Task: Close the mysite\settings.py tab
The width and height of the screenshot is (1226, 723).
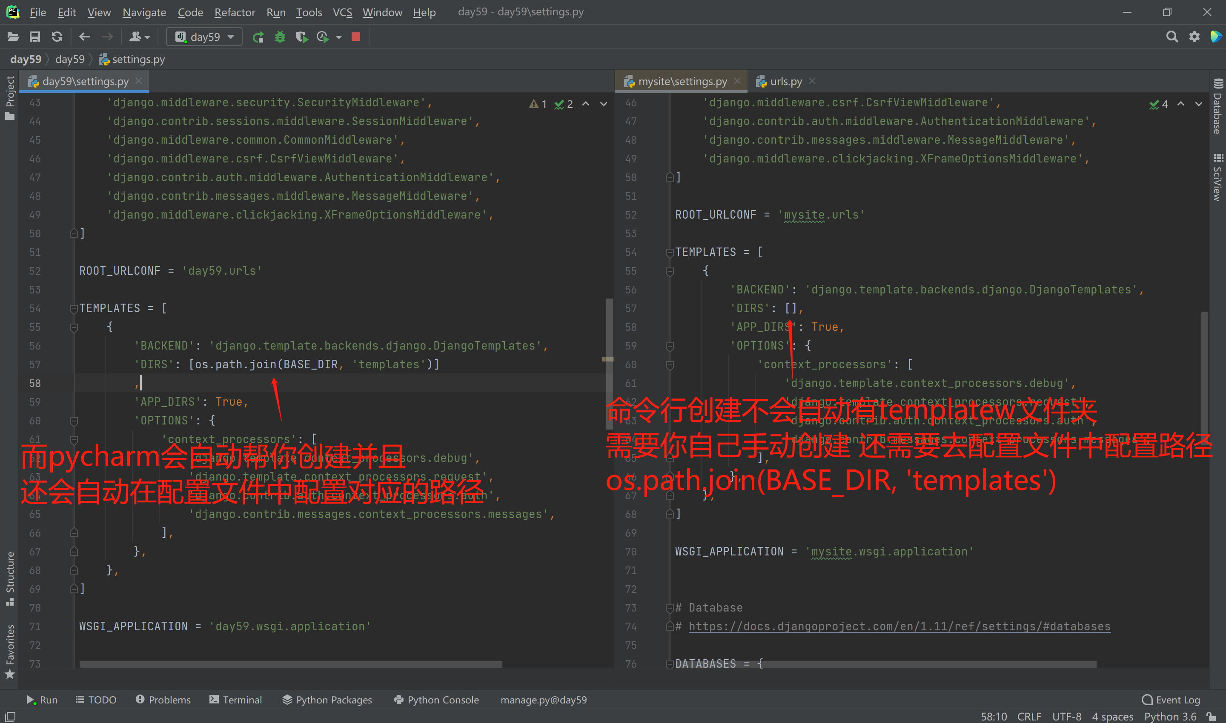Action: (x=737, y=81)
